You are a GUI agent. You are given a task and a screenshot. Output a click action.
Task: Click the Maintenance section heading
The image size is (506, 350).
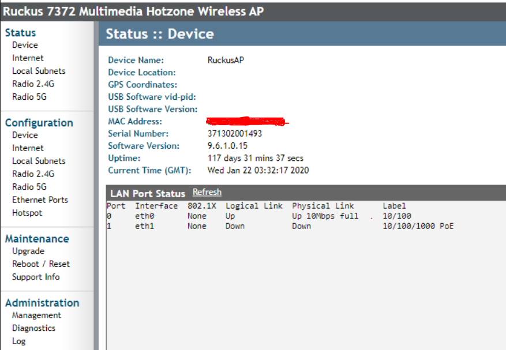coord(37,239)
